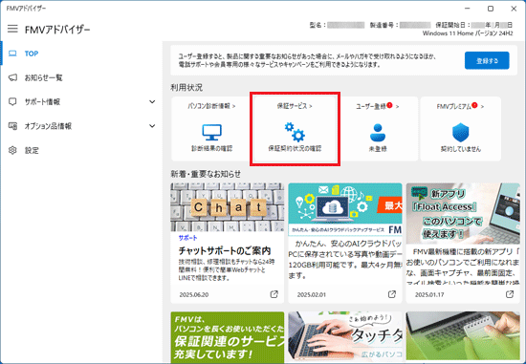Open 設定 in the sidebar
The width and height of the screenshot is (526, 364).
pyautogui.click(x=81, y=150)
